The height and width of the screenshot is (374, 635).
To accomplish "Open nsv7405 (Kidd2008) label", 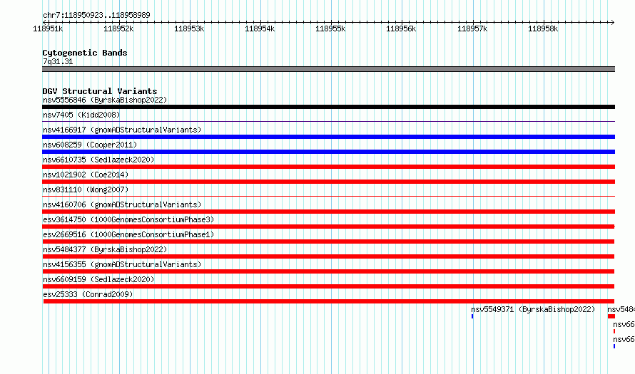I will pos(81,115).
